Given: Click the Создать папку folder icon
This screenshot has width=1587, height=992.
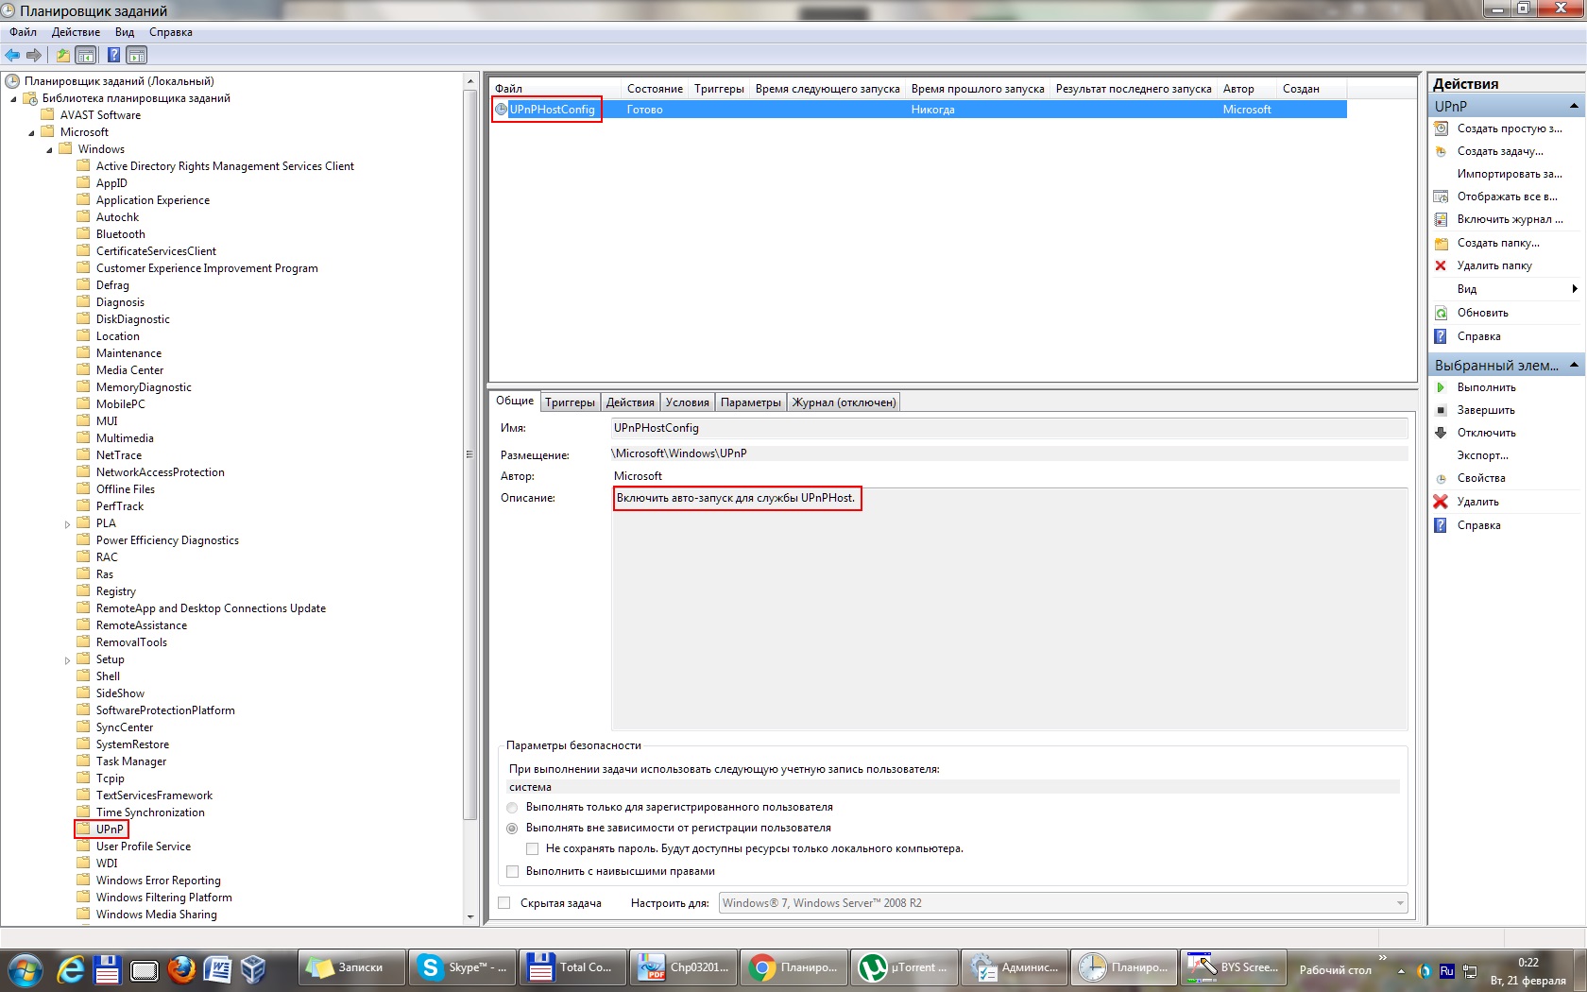Looking at the screenshot, I should click(x=1441, y=243).
